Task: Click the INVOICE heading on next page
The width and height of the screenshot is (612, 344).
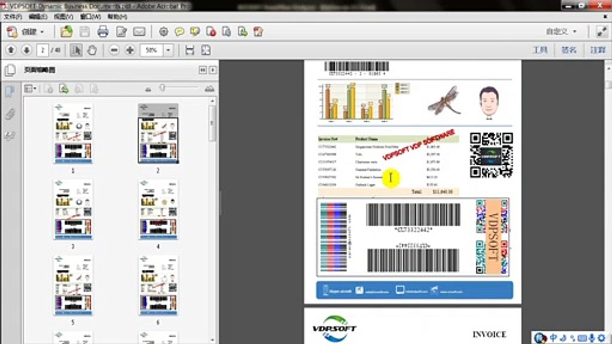Action: (x=489, y=334)
